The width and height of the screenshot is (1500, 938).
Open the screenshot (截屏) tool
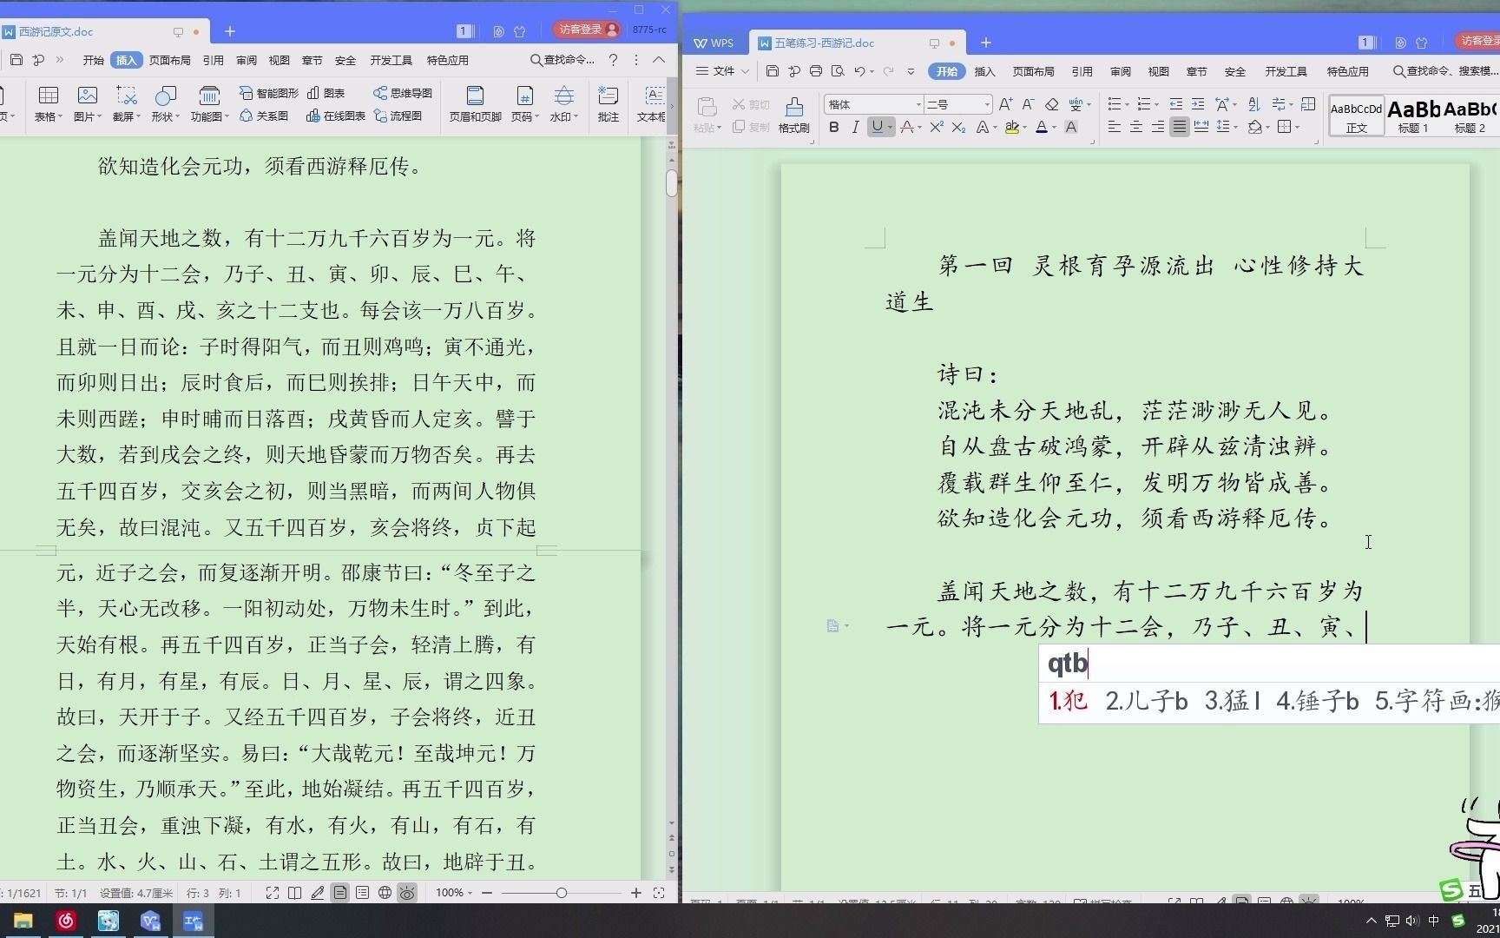click(x=127, y=103)
